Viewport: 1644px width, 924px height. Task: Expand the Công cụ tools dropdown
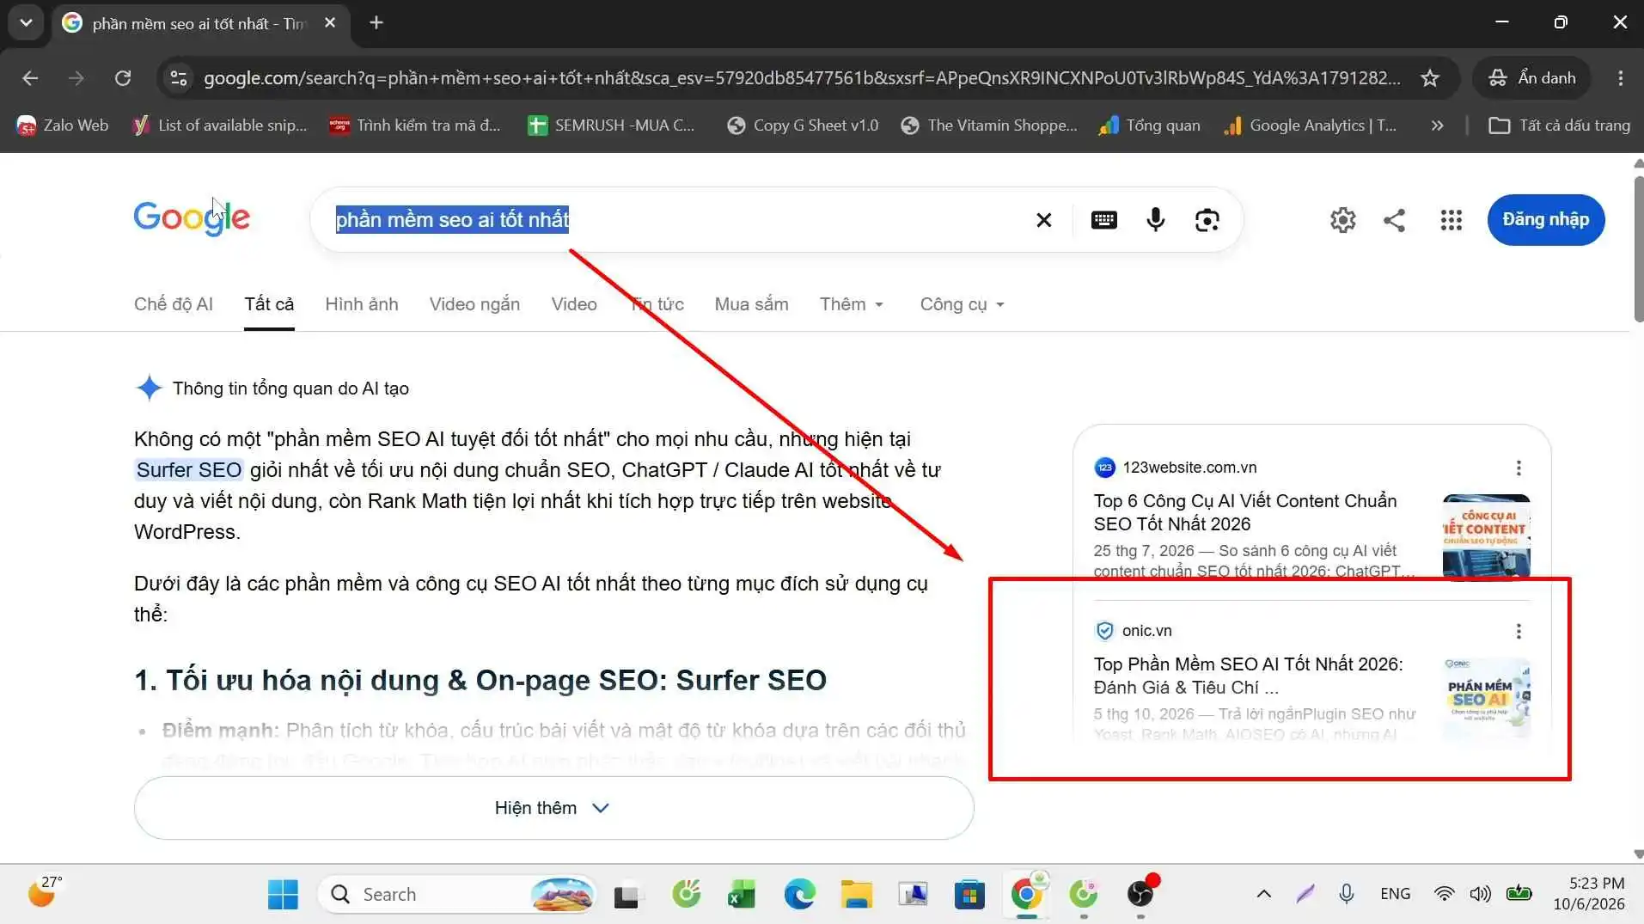(x=962, y=304)
